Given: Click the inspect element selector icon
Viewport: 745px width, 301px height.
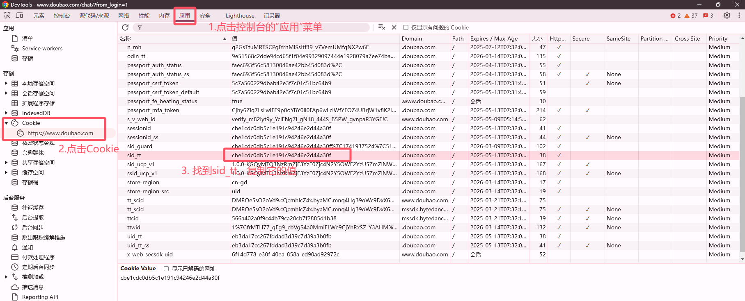Looking at the screenshot, I should pyautogui.click(x=7, y=16).
